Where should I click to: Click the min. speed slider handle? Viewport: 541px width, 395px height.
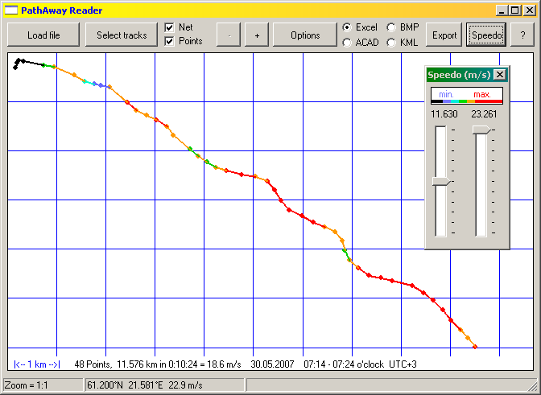pyautogui.click(x=440, y=182)
